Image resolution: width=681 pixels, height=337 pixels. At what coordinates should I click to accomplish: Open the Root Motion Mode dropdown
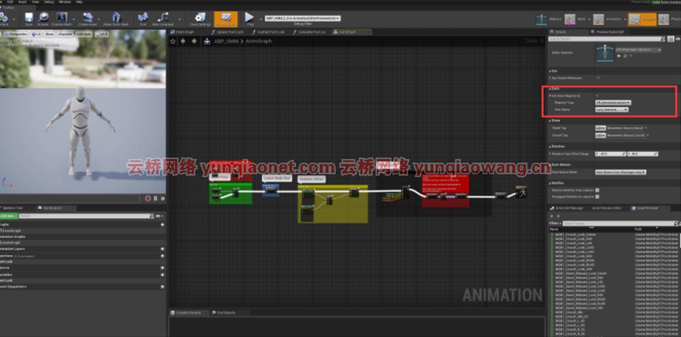pos(620,172)
